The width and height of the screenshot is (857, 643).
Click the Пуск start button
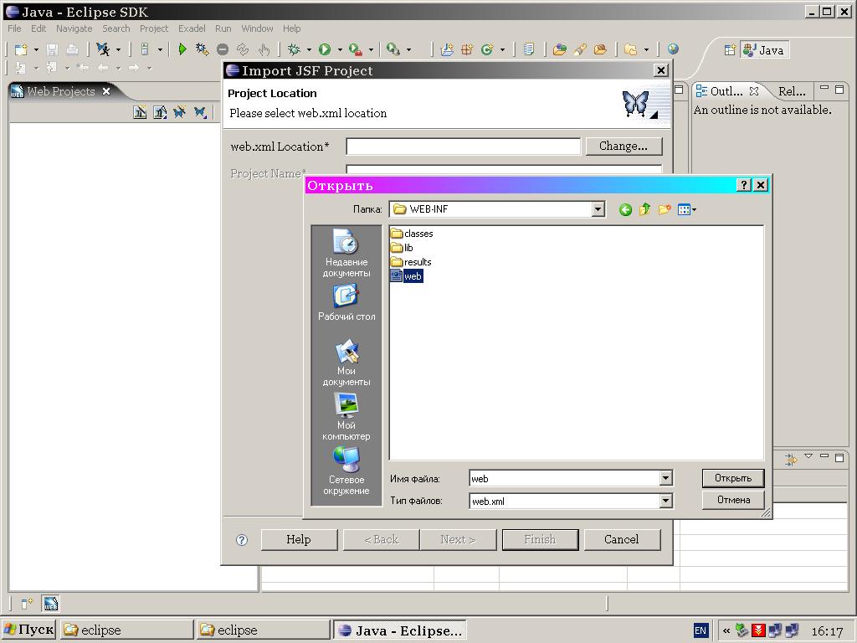29,630
